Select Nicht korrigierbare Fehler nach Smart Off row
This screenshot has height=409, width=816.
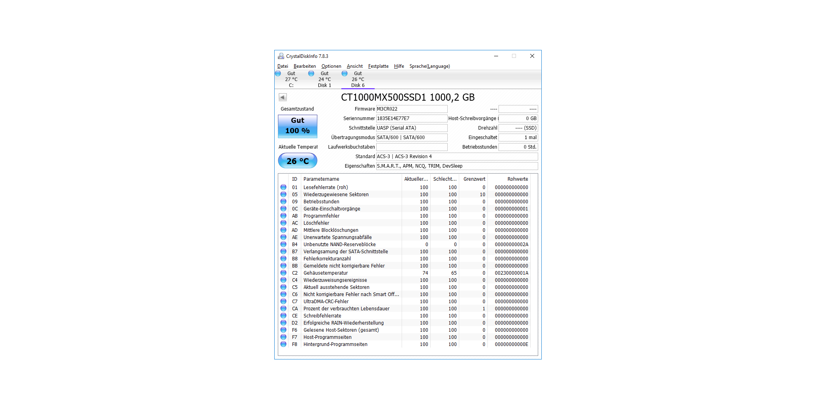(405, 294)
